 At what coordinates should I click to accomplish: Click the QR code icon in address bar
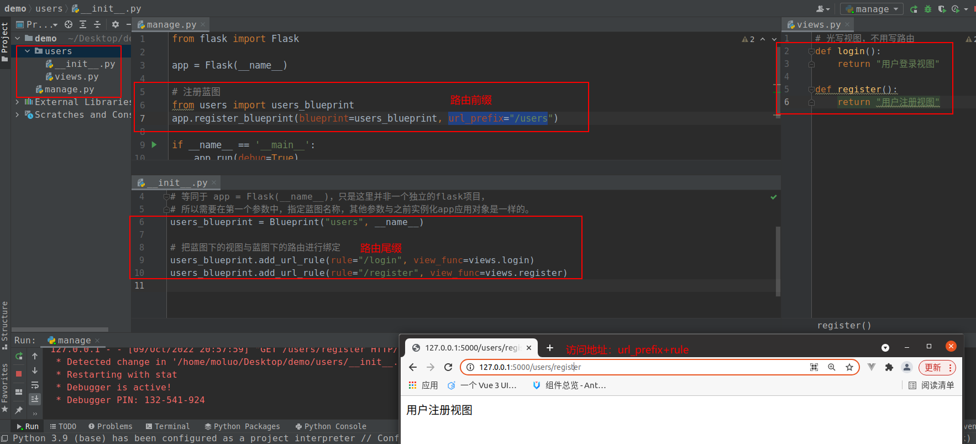coord(814,367)
